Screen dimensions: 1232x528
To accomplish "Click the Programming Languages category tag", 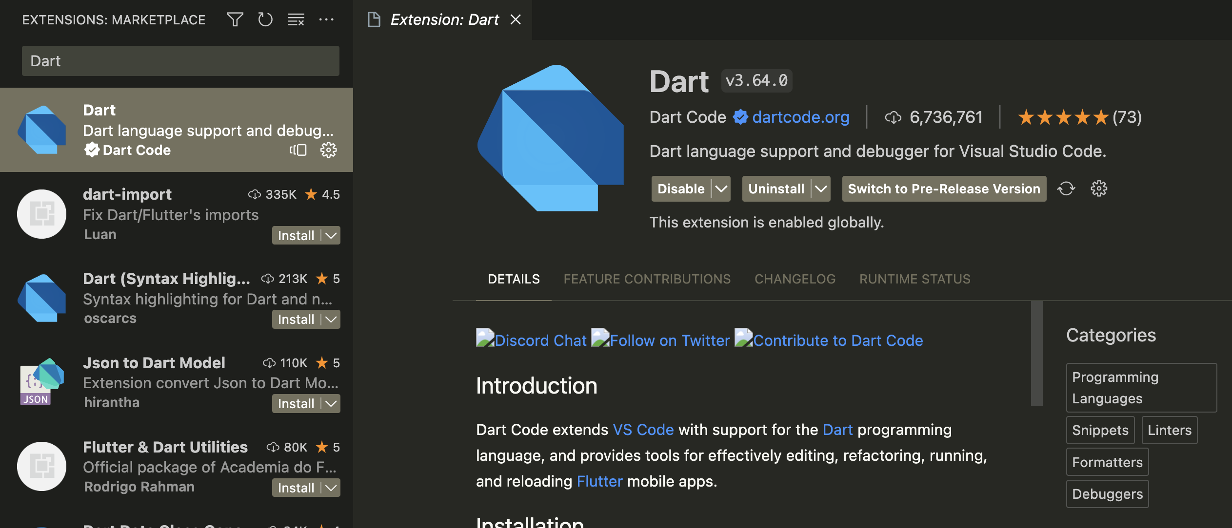I will tap(1141, 388).
